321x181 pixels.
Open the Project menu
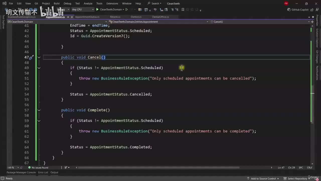pyautogui.click(x=46, y=4)
